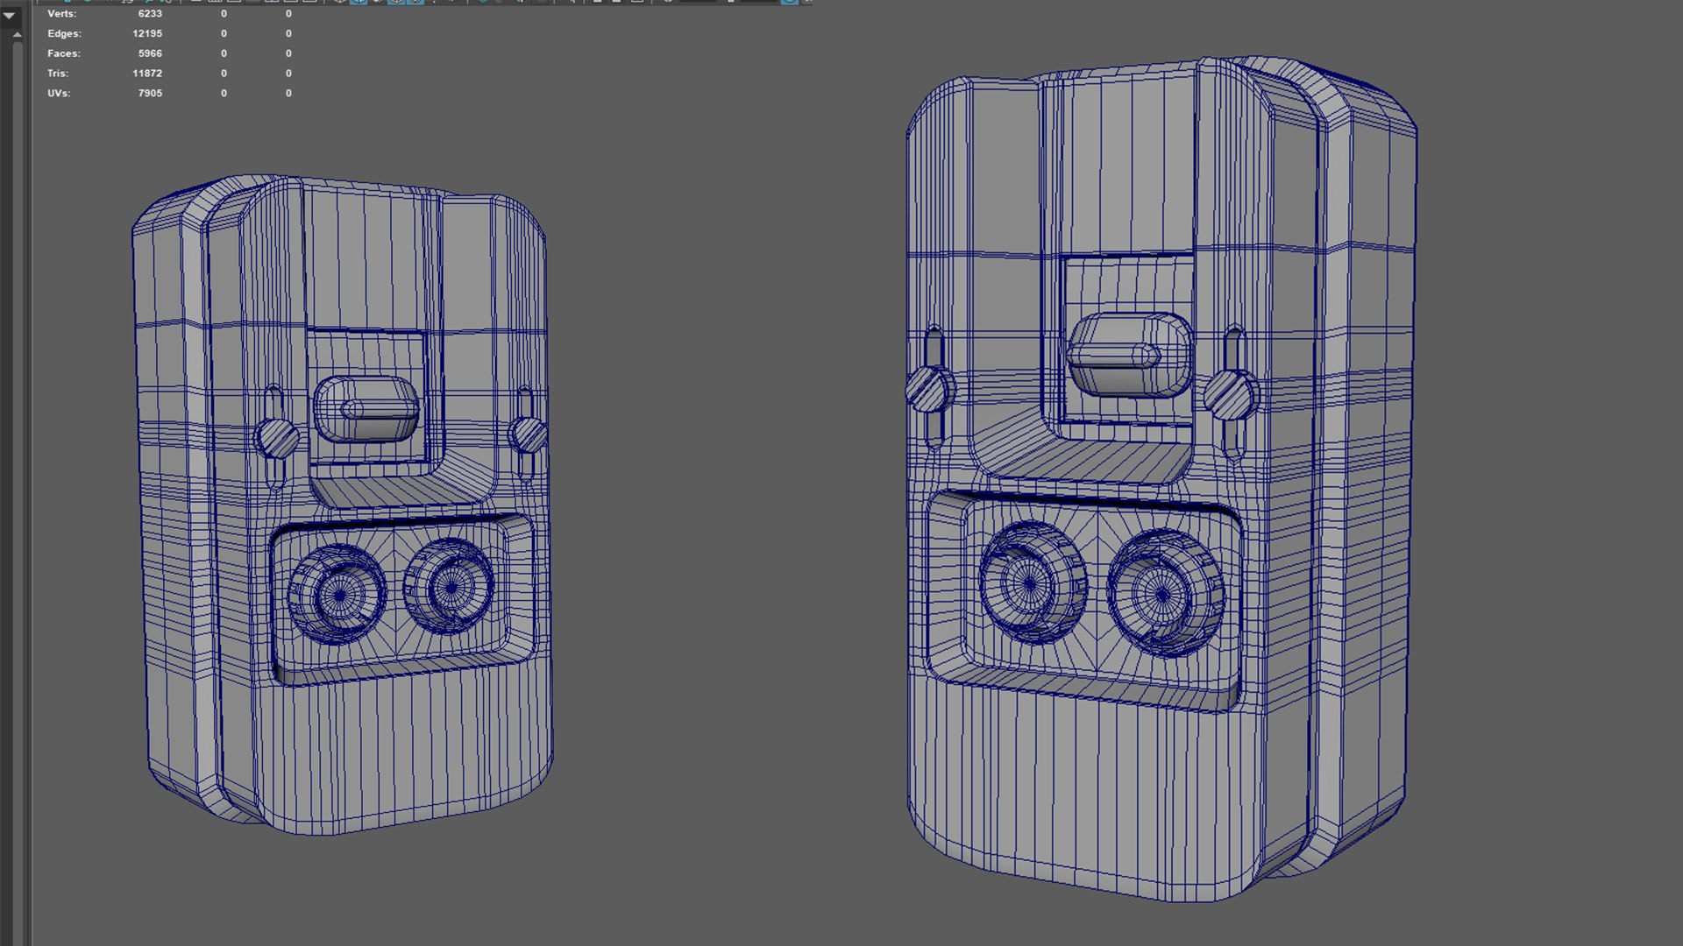This screenshot has height=946, width=1683.
Task: Click the Verts label in heads-up display
Action: (x=61, y=14)
